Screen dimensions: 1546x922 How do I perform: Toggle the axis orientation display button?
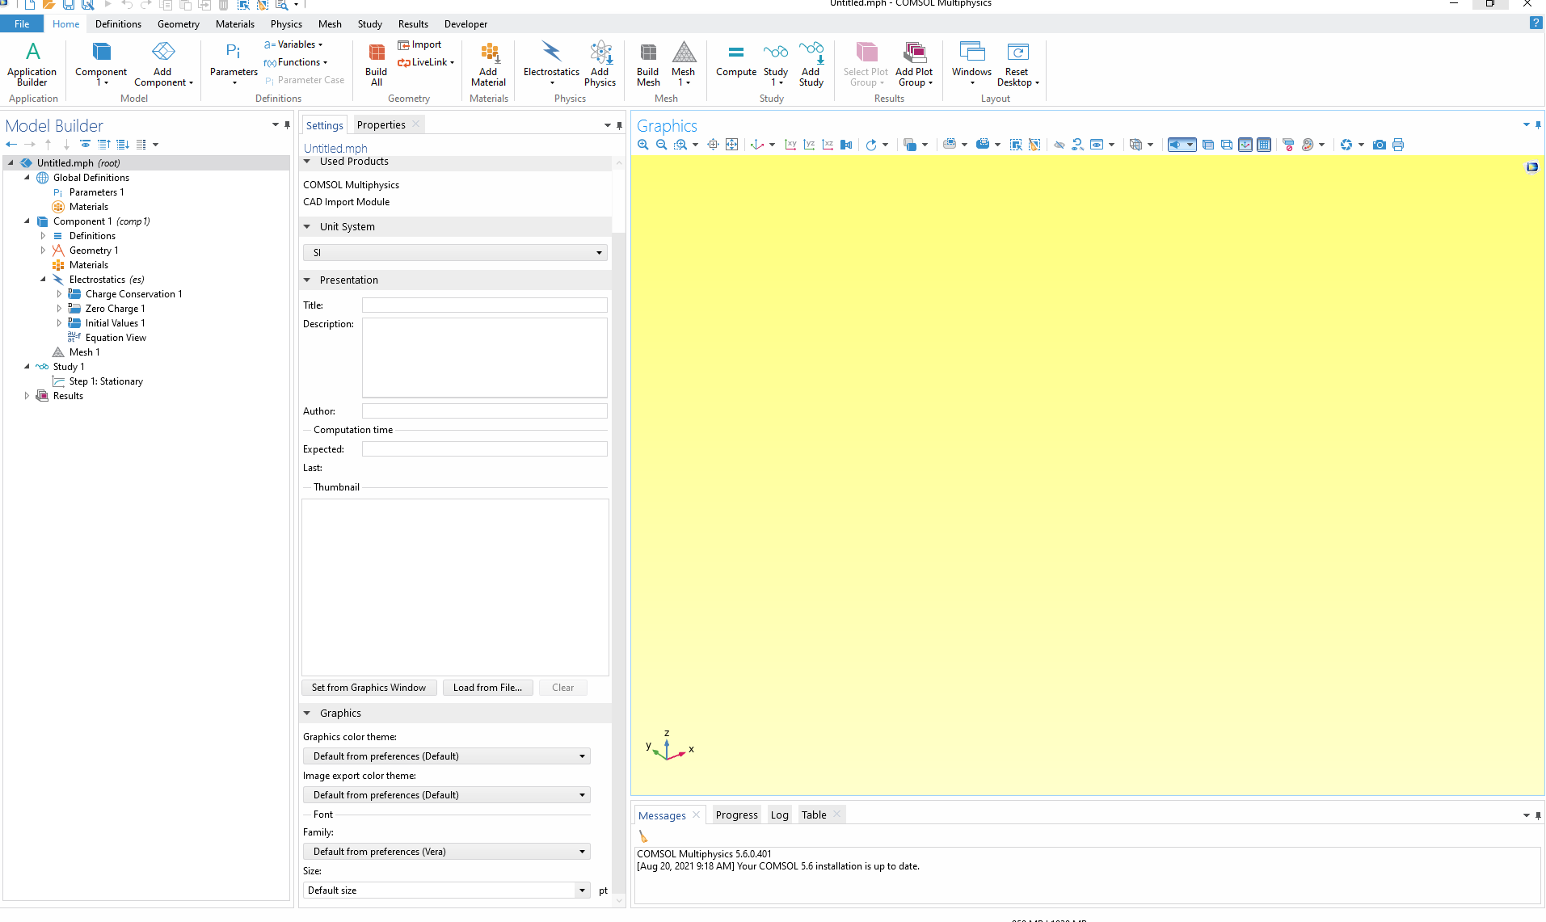pos(1245,145)
